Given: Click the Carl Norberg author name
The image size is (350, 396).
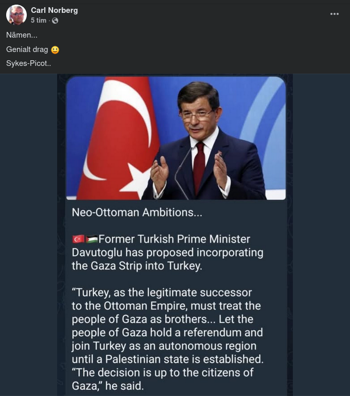Looking at the screenshot, I should [54, 10].
